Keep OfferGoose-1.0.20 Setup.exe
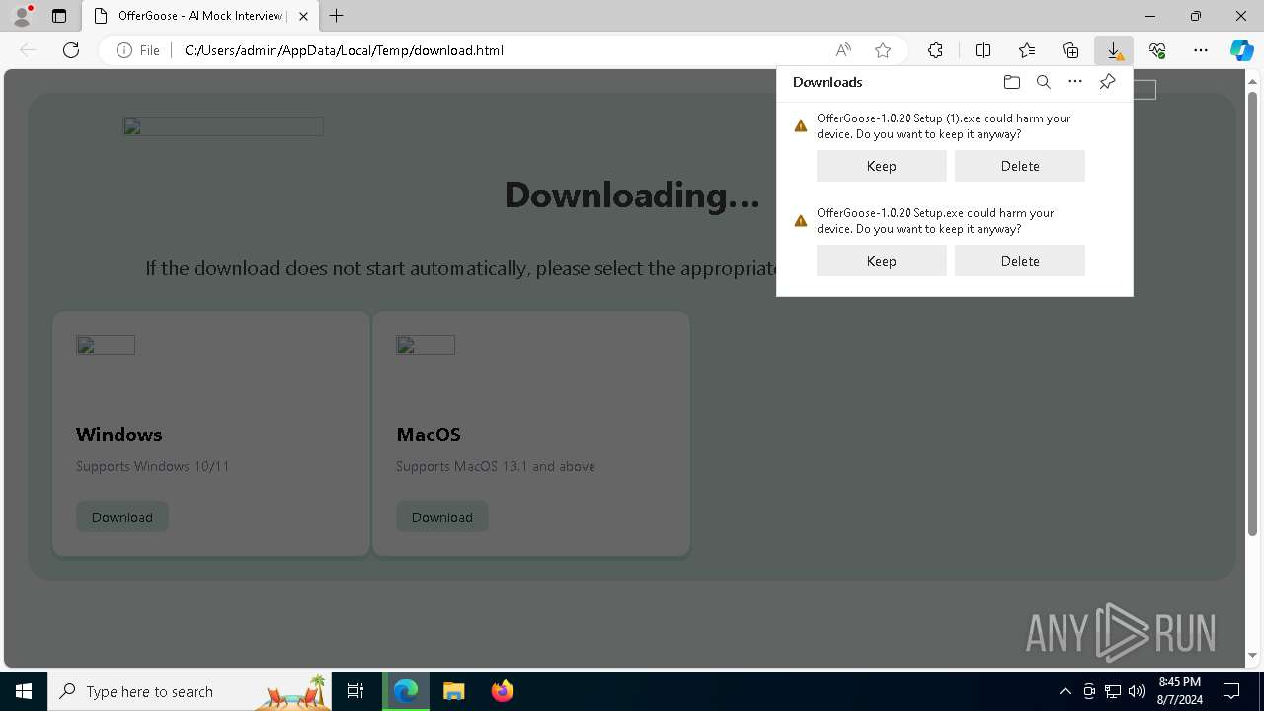 pyautogui.click(x=882, y=261)
